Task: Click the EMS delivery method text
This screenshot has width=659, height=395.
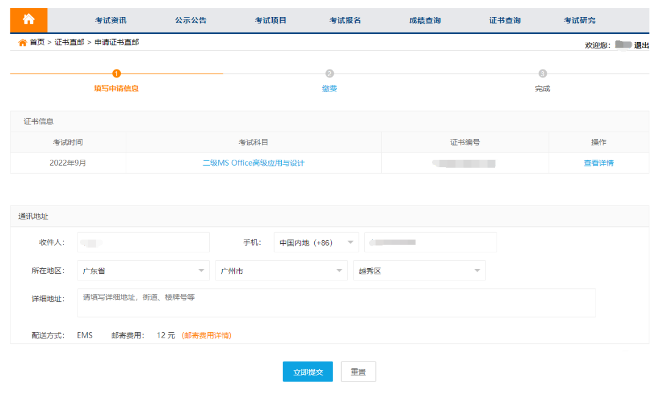Action: (x=85, y=335)
